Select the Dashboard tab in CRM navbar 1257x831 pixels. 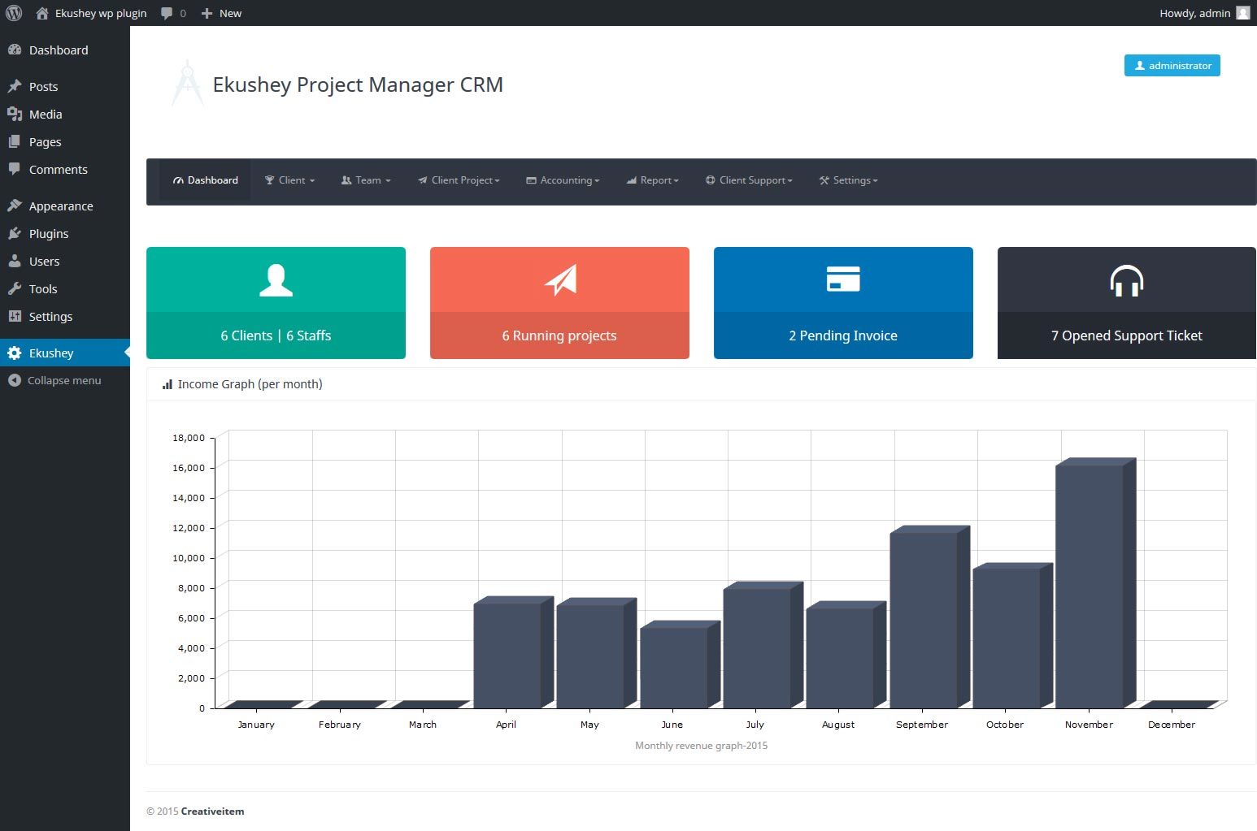(206, 180)
